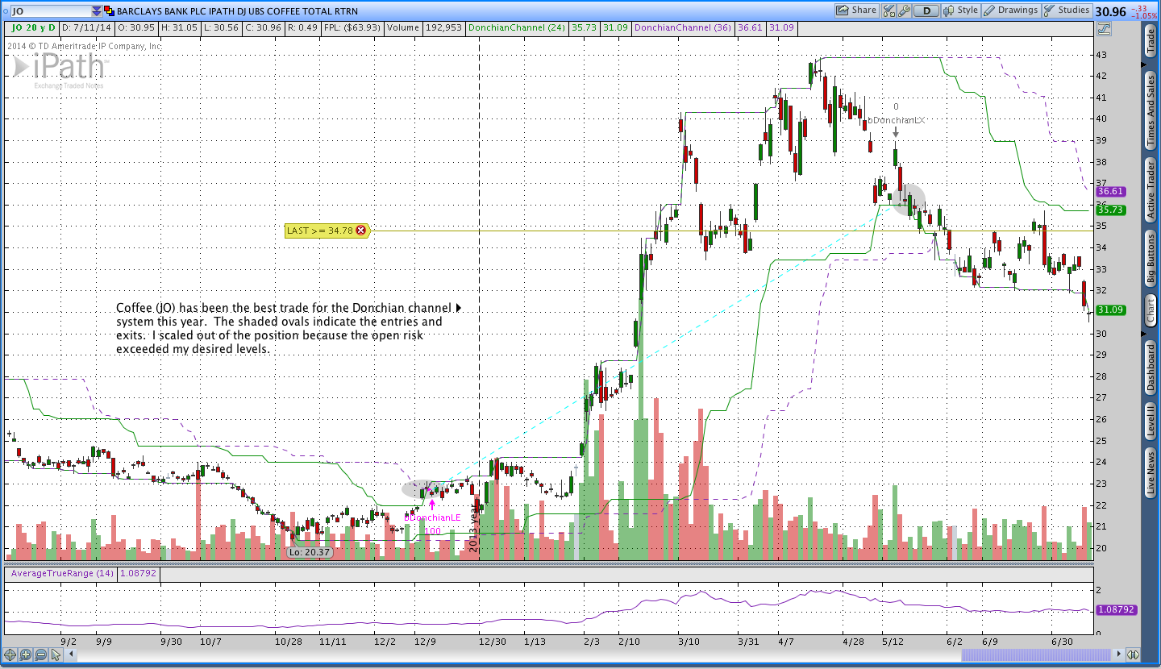The width and height of the screenshot is (1161, 669).
Task: Open the Trade side tab
Action: (x=1151, y=41)
